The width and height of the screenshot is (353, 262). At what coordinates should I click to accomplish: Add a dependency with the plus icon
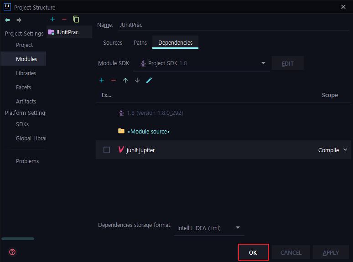click(x=102, y=80)
